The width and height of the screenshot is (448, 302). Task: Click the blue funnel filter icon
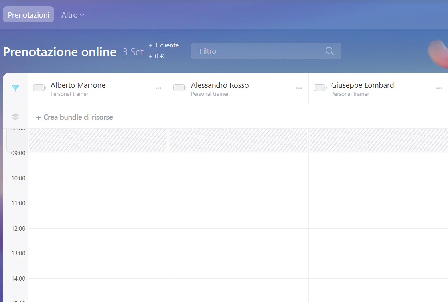[15, 89]
